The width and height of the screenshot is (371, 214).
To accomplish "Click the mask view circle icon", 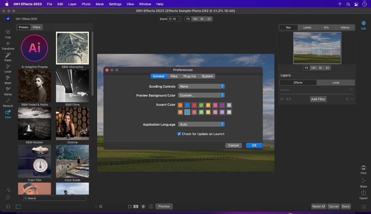I will click(x=143, y=206).
